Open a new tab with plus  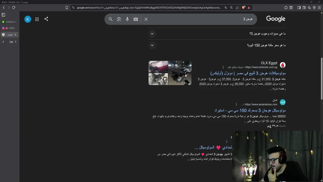[x=3, y=42]
